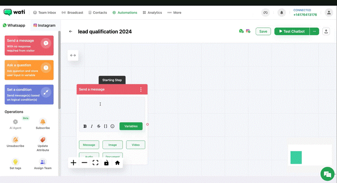Click the Save button
Viewport: 337px width, 183px height.
click(x=263, y=31)
